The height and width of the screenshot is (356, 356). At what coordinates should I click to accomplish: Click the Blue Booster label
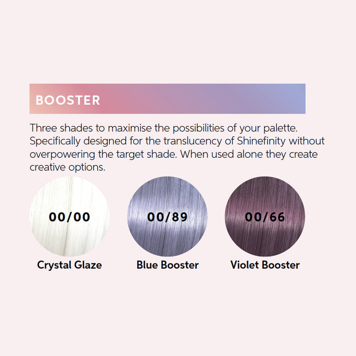click(167, 265)
